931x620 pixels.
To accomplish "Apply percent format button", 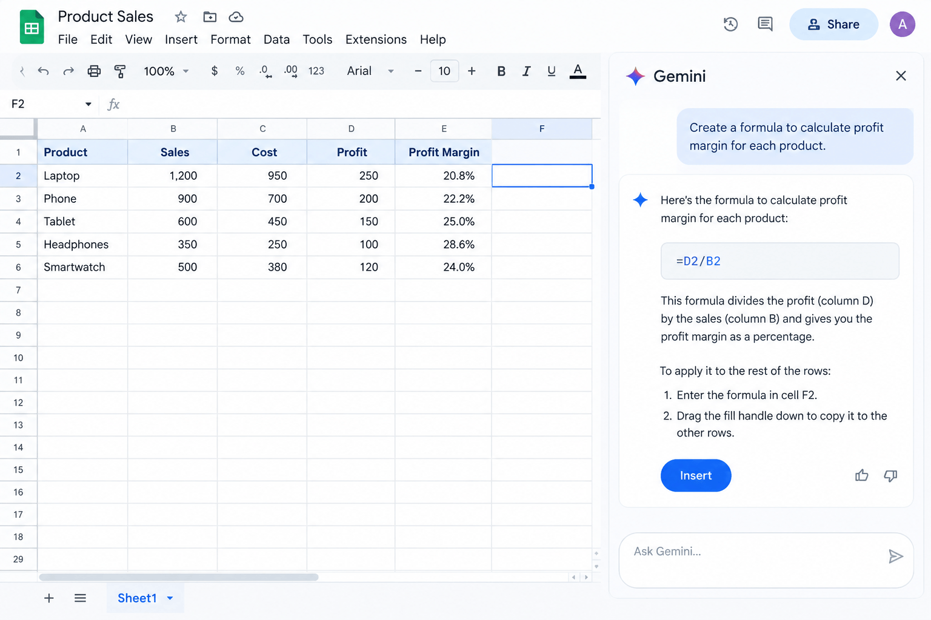I will tap(240, 71).
